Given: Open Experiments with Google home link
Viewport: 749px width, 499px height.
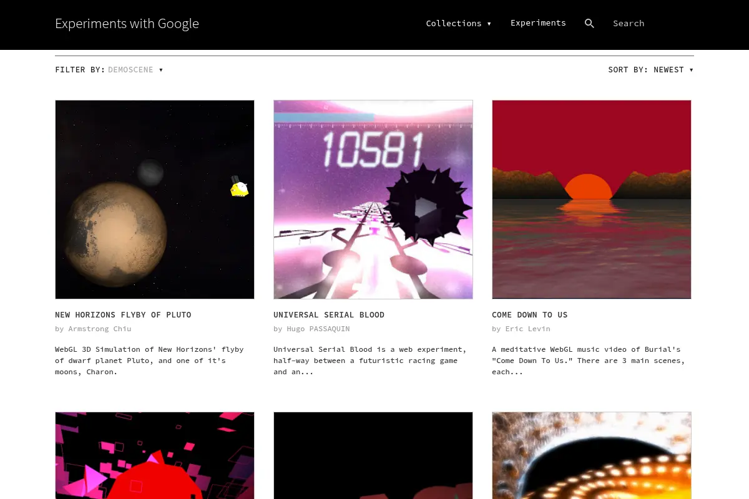Looking at the screenshot, I should click(x=127, y=24).
